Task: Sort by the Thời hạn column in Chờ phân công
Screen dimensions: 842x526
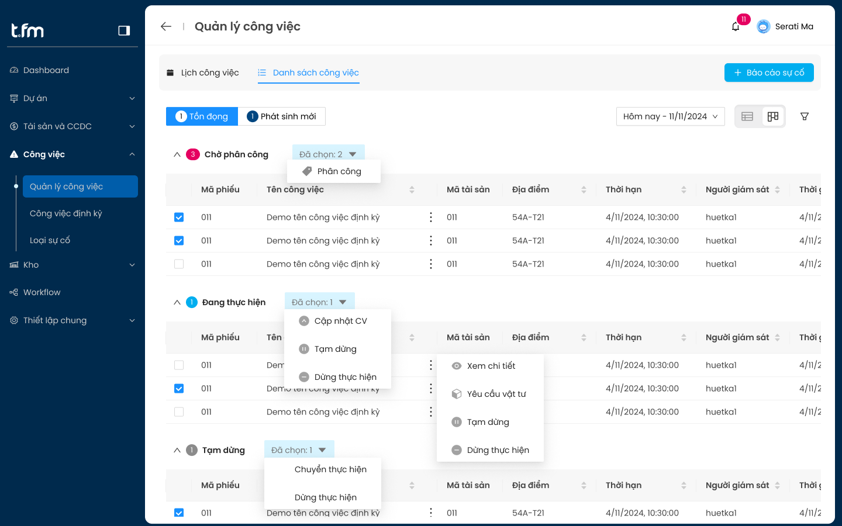Action: click(683, 189)
